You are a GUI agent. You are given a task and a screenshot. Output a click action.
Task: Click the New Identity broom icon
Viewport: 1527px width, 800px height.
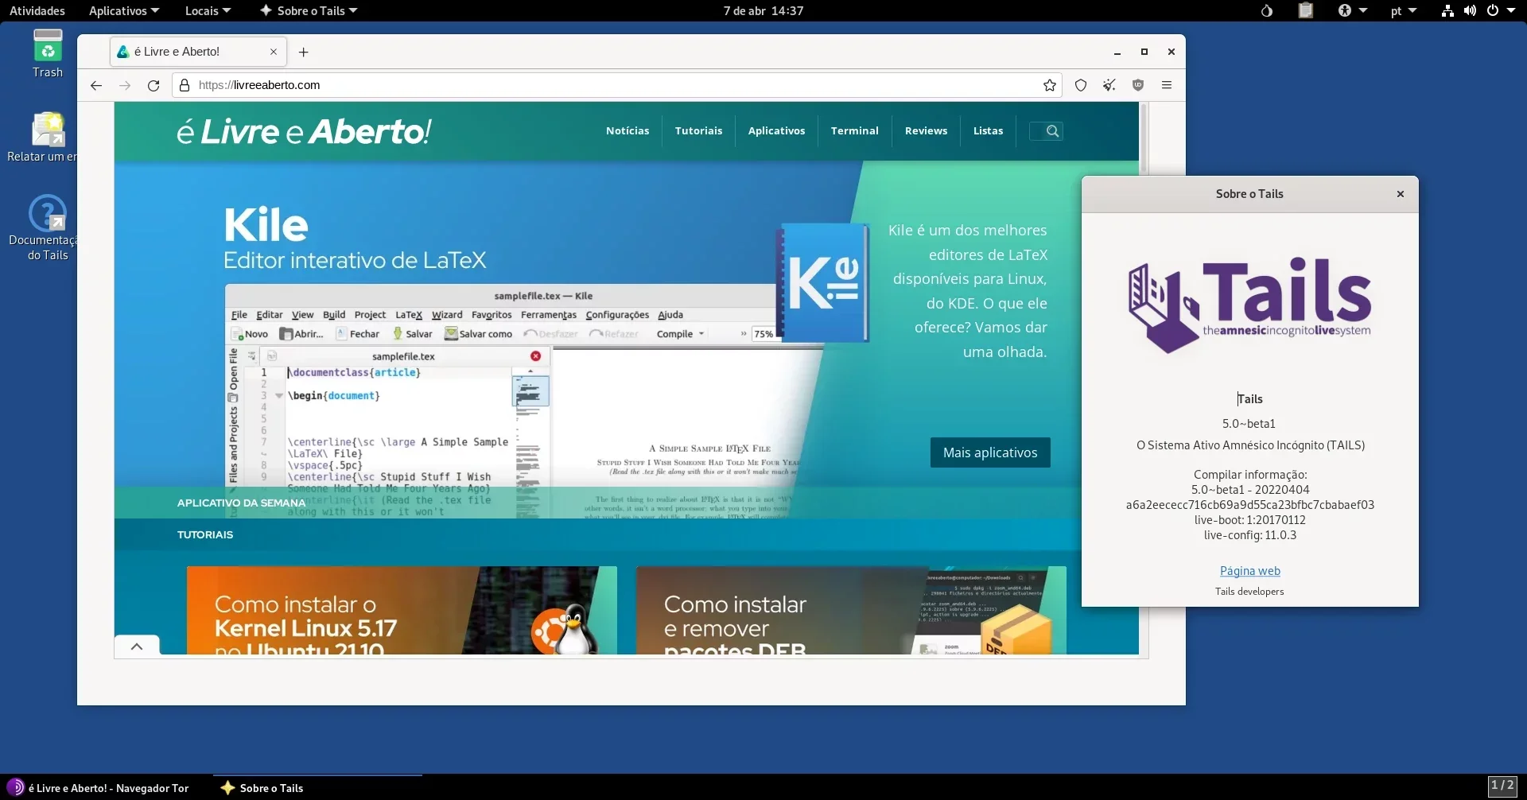click(1109, 85)
